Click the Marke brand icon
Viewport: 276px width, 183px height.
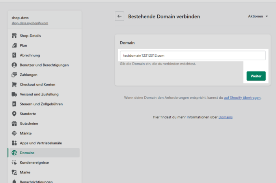tap(14, 172)
